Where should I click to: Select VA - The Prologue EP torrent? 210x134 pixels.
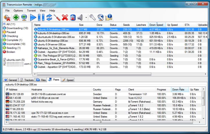coord(120,56)
